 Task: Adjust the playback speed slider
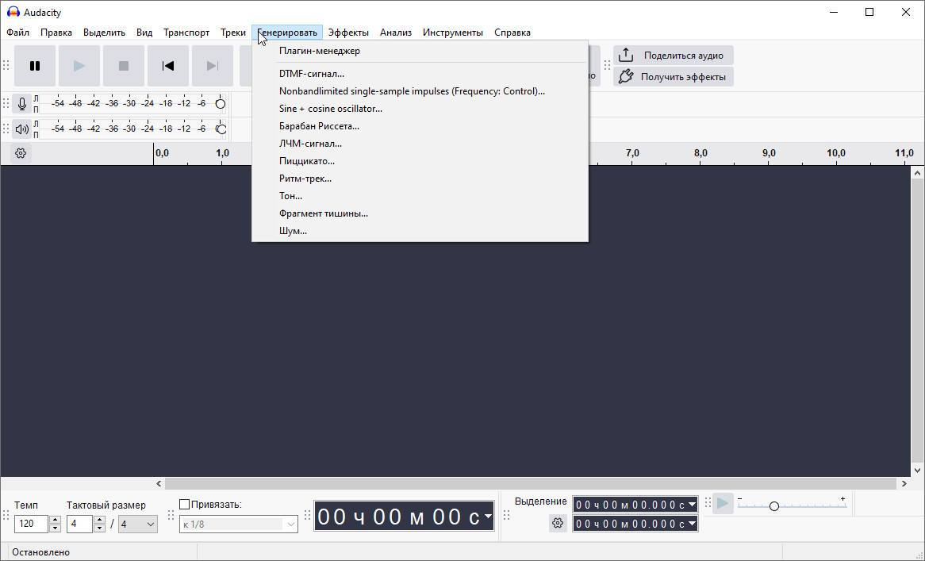[x=773, y=506]
